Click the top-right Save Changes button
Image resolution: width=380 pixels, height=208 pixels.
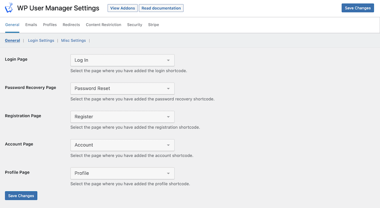pos(358,8)
